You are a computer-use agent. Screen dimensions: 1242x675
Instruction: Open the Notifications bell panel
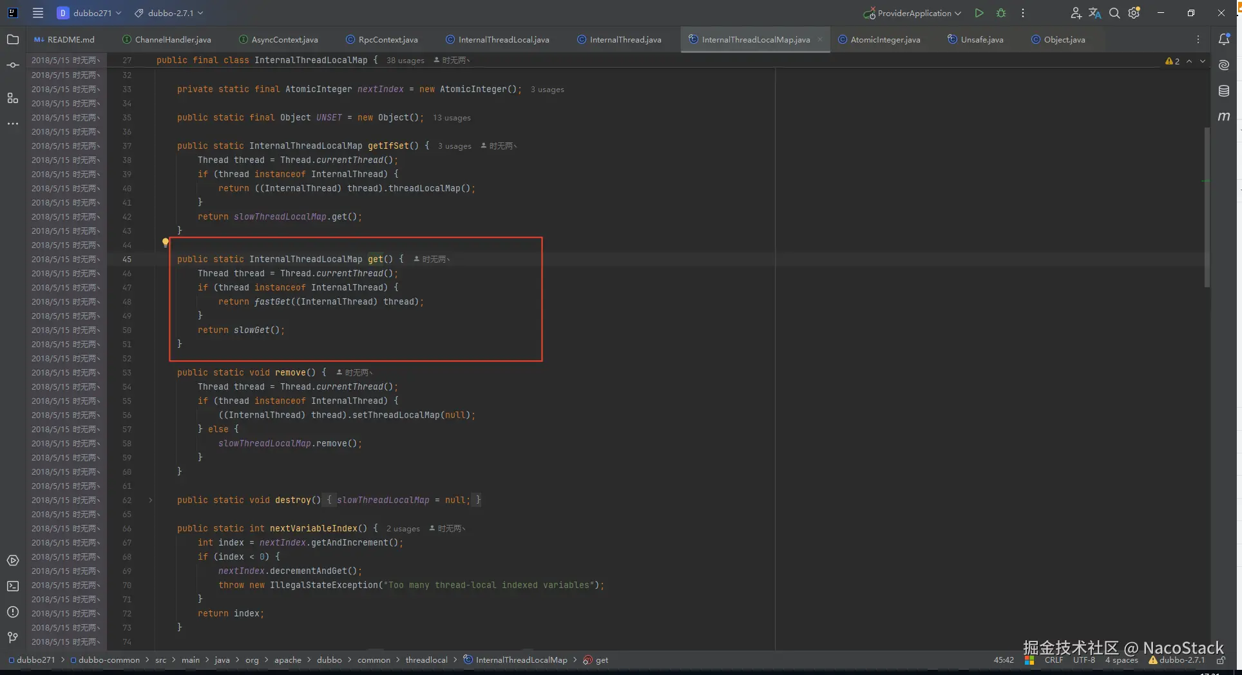point(1224,39)
